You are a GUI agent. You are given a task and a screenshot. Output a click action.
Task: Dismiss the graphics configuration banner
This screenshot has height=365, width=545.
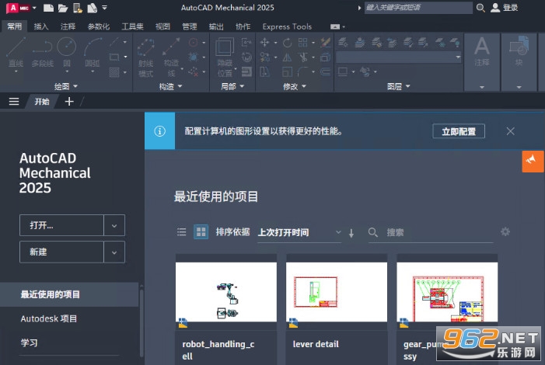pyautogui.click(x=510, y=131)
